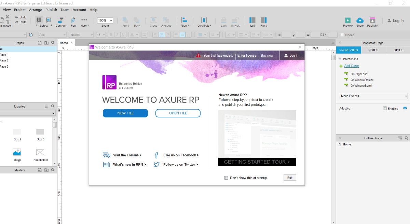Switch to the STYLE inspector tab
Image resolution: width=410 pixels, height=224 pixels.
click(398, 50)
